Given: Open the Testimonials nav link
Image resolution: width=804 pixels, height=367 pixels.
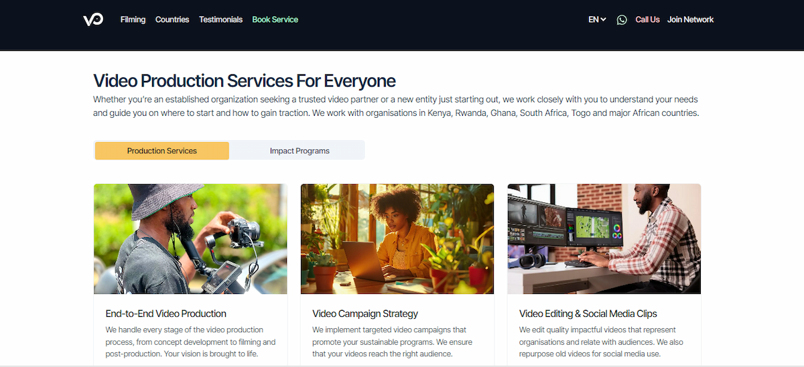Looking at the screenshot, I should 220,19.
